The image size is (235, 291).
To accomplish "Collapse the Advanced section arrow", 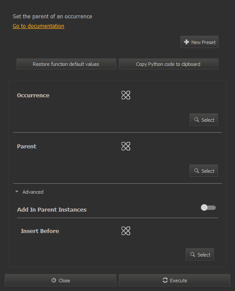I will [x=17, y=192].
